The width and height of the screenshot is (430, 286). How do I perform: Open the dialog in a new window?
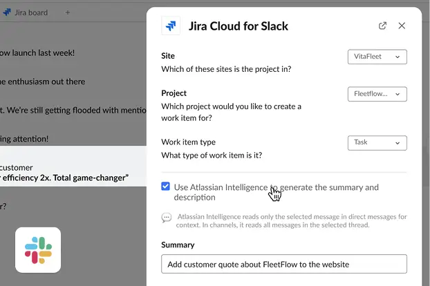(383, 26)
